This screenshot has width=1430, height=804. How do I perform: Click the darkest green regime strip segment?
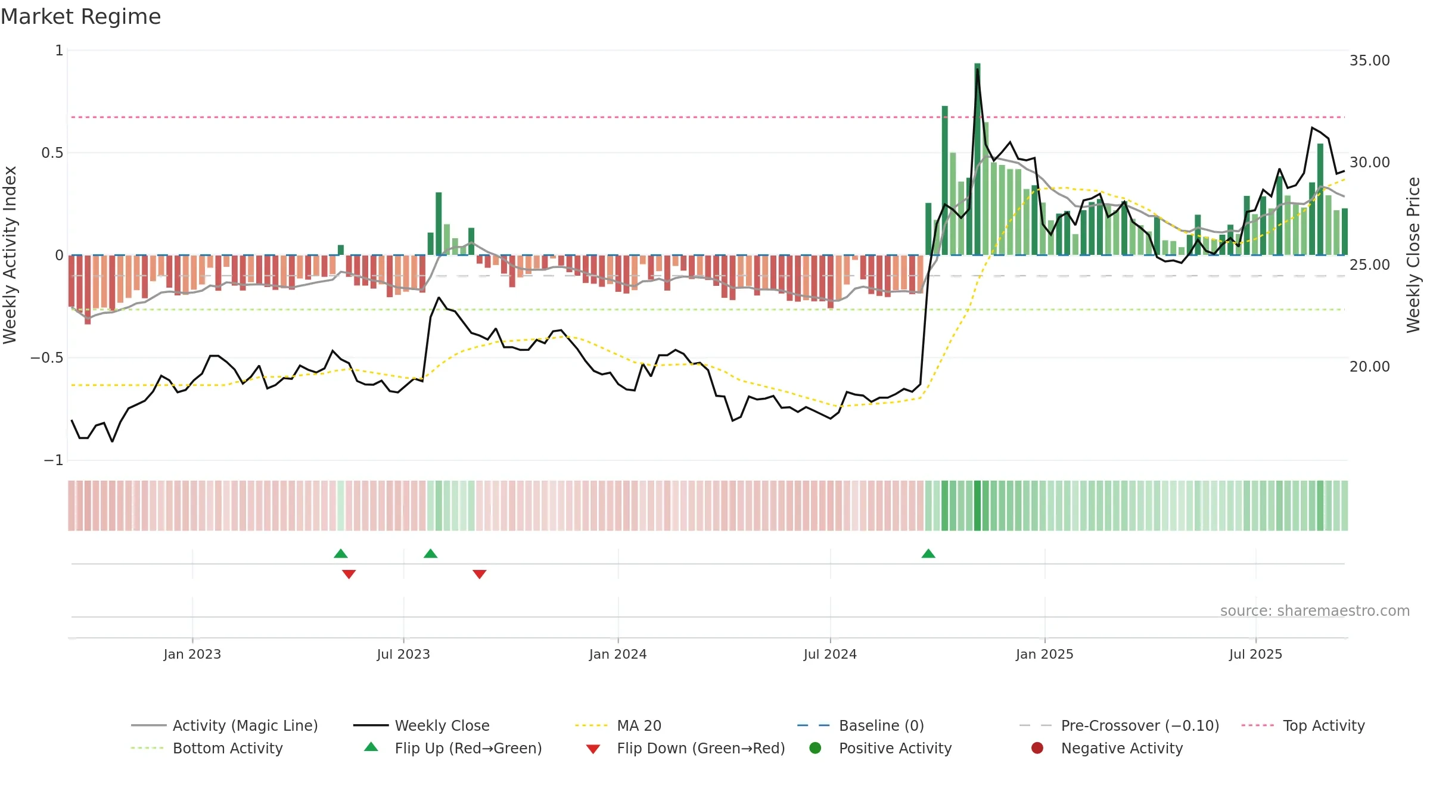[977, 506]
